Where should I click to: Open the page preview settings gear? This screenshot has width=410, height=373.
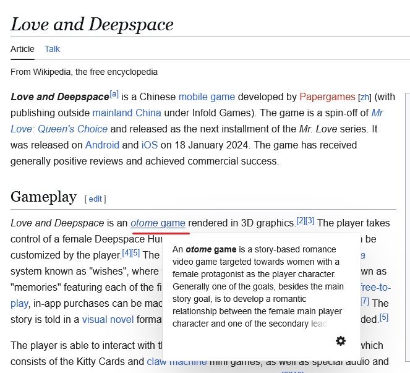341,341
